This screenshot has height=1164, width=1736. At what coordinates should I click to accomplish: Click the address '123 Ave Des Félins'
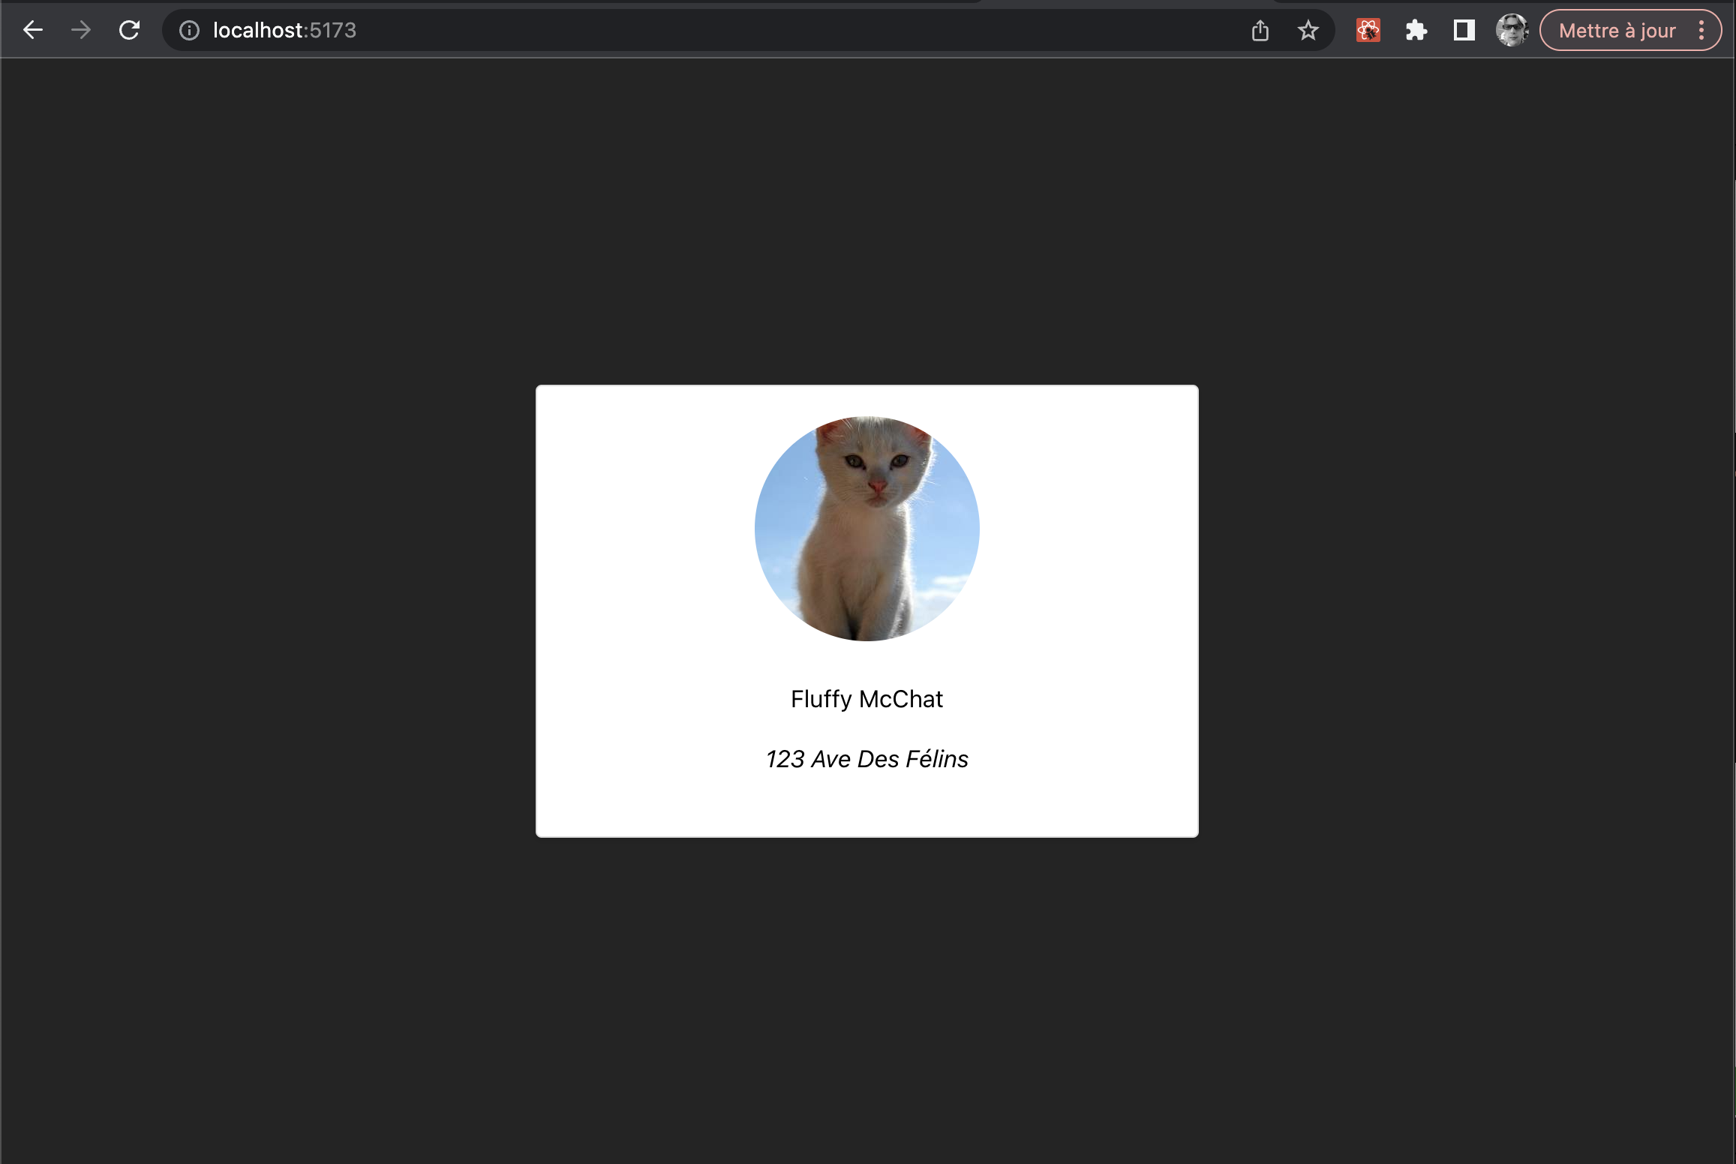click(867, 758)
